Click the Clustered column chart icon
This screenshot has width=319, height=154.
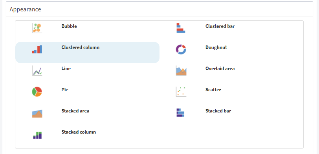pyautogui.click(x=37, y=49)
